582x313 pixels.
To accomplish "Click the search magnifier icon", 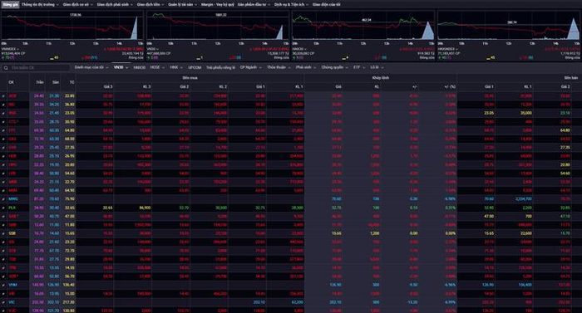I will (6, 68).
